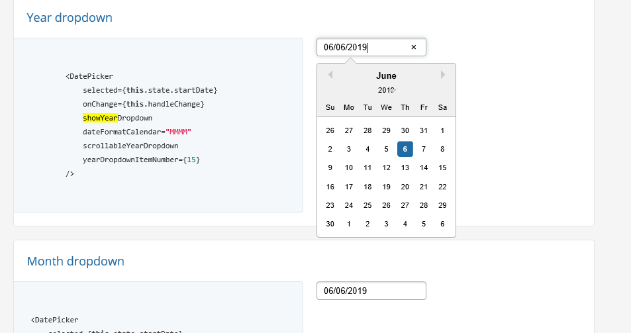This screenshot has height=333, width=631.
Task: Click the onChange handleChange code line
Action: (144, 104)
